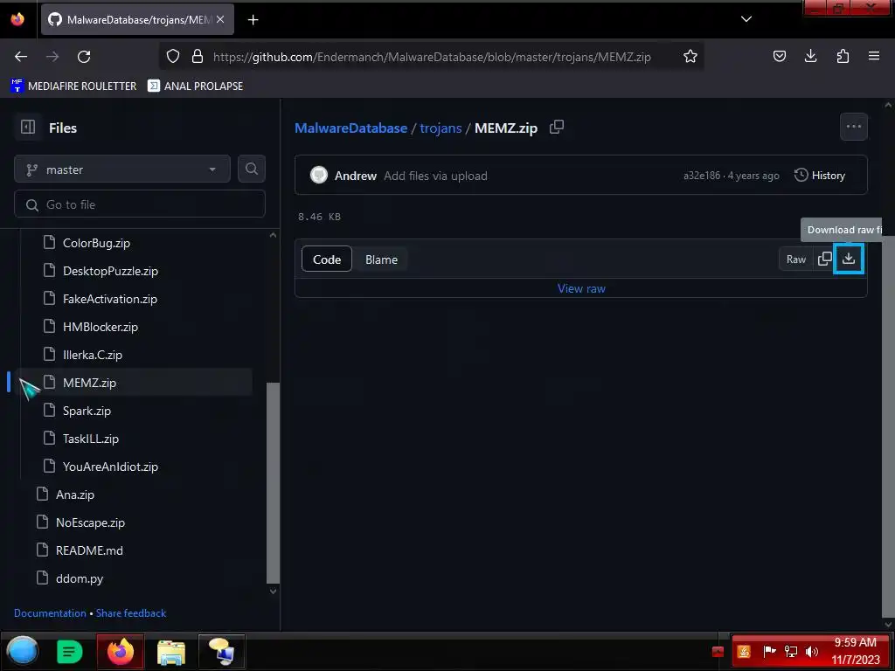Open the a32e186 commit link
This screenshot has width=895, height=671.
tap(702, 176)
